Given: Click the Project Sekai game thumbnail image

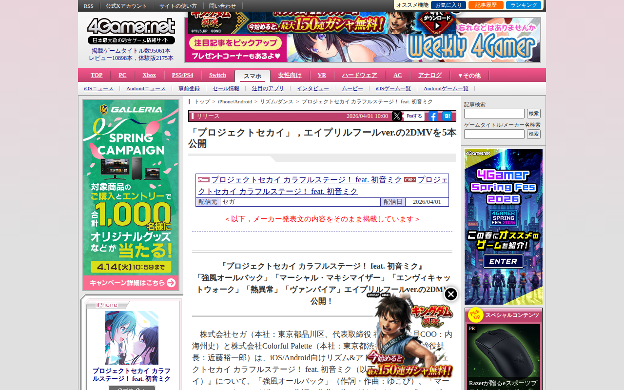Looking at the screenshot, I should [132, 338].
